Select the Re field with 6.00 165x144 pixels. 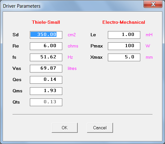[x=46, y=46]
